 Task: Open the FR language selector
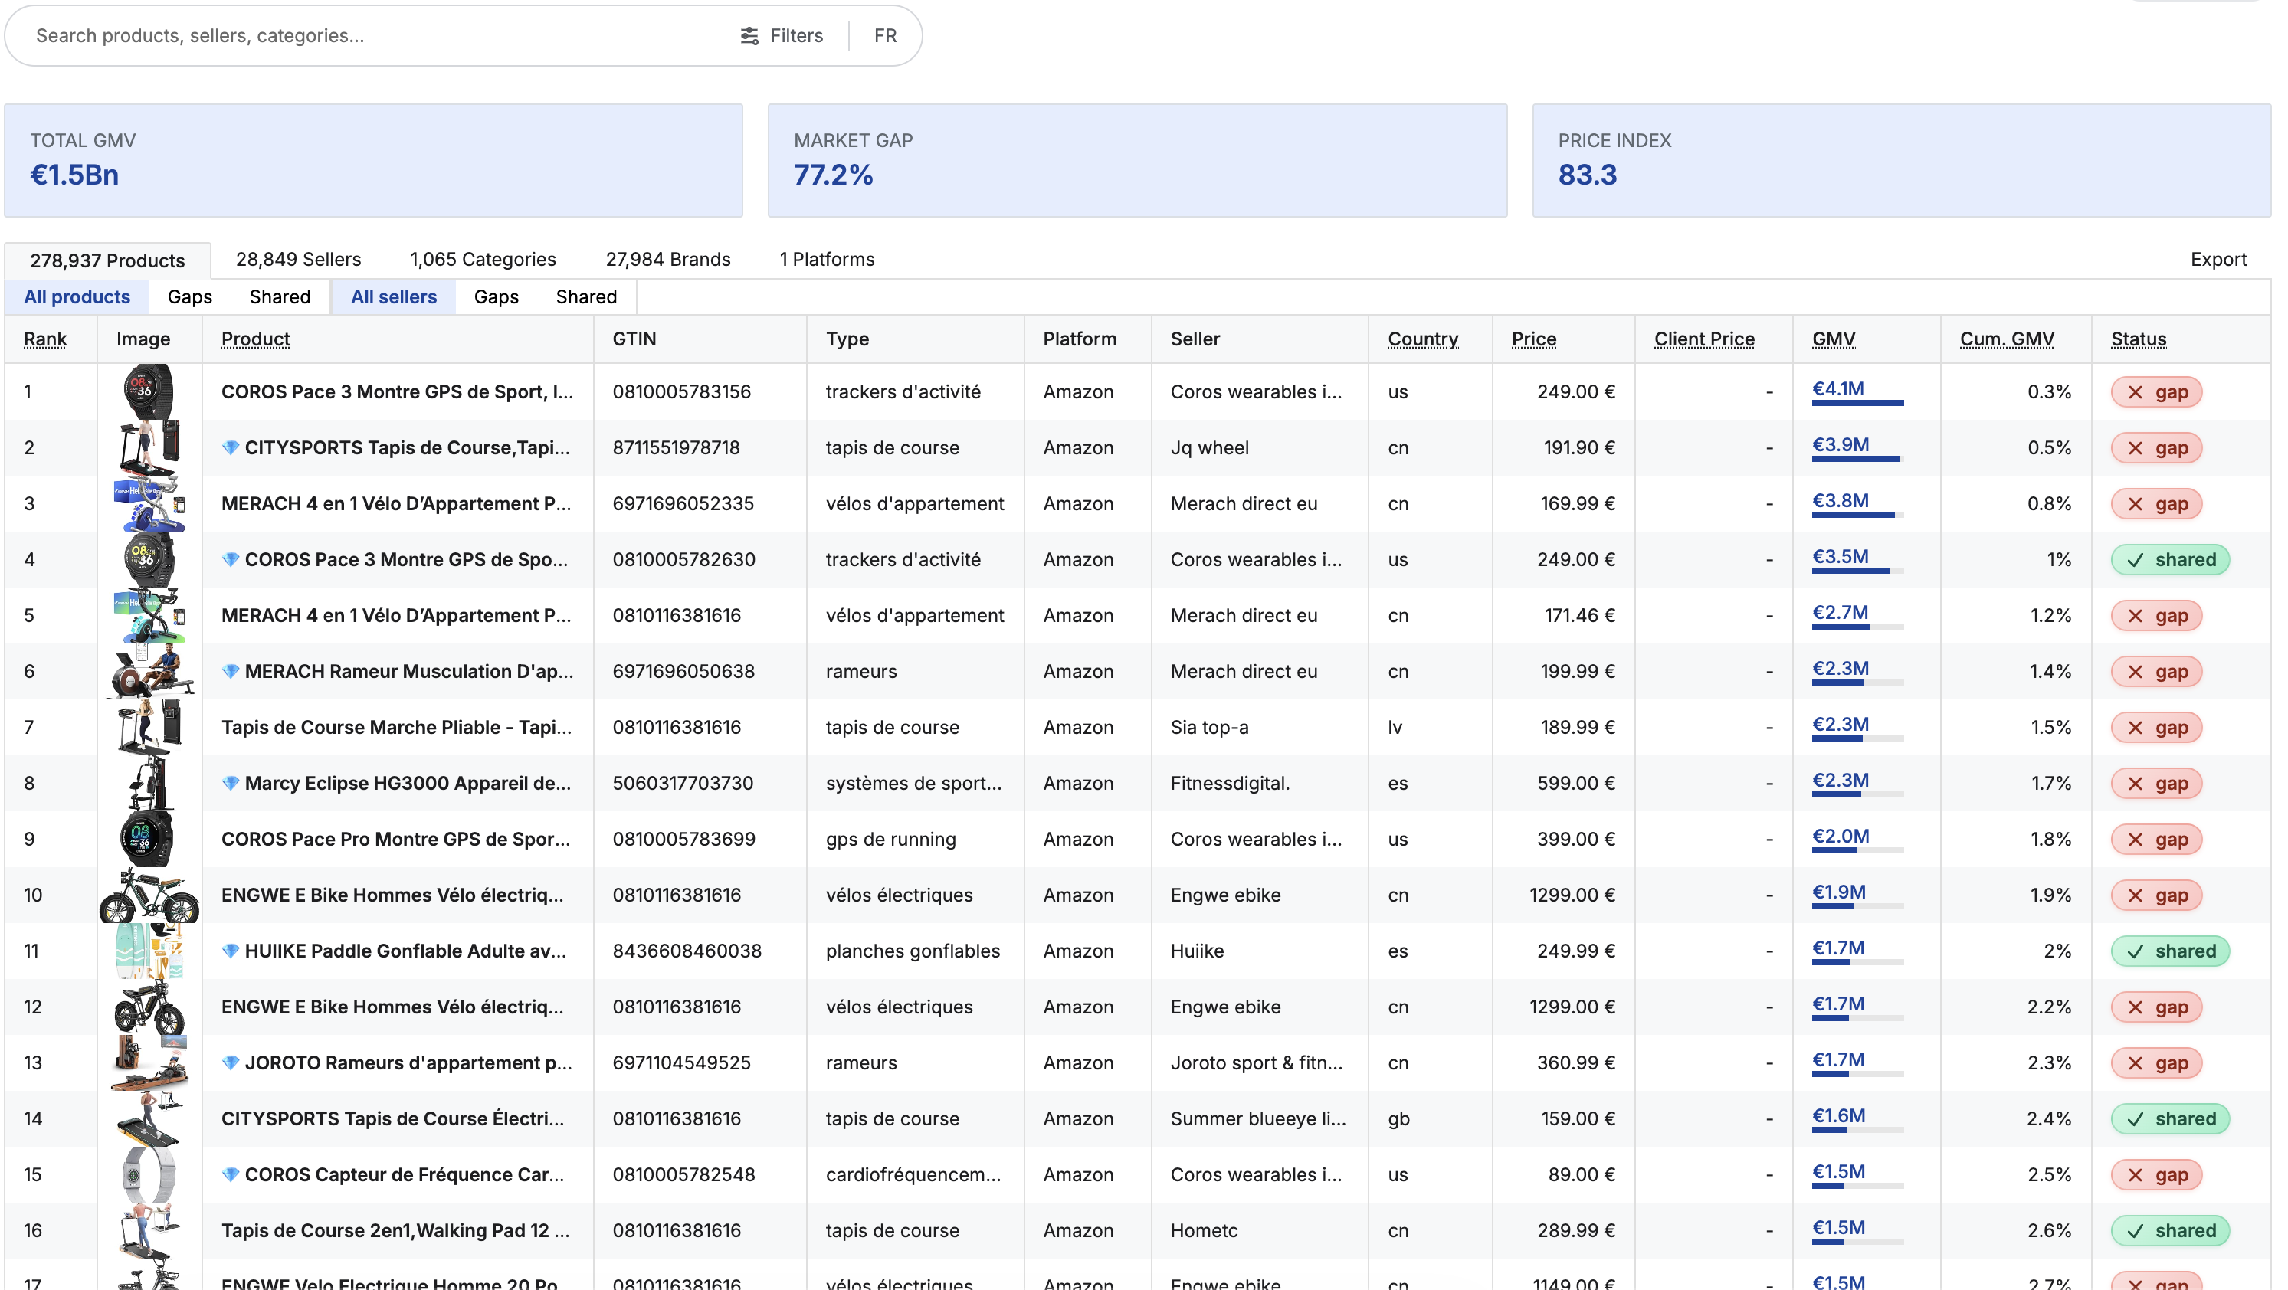885,35
